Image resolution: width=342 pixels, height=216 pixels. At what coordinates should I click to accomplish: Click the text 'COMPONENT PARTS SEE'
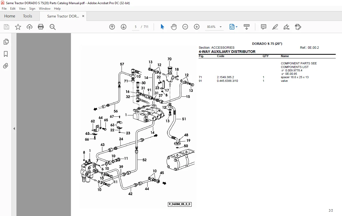pyautogui.click(x=299, y=63)
